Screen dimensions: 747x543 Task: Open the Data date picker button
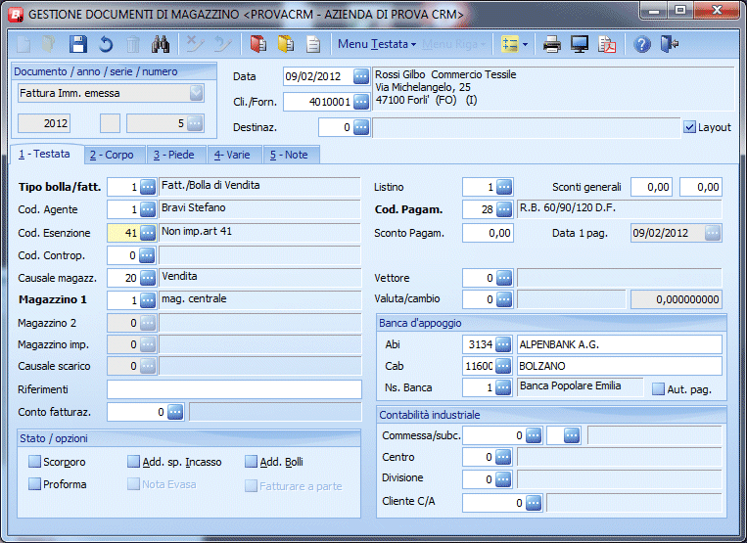[x=361, y=76]
